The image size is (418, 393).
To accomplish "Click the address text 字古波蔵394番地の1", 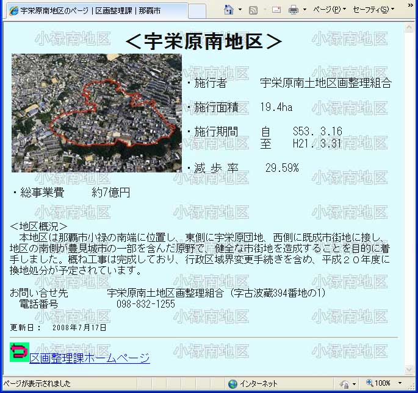I will pyautogui.click(x=278, y=293).
